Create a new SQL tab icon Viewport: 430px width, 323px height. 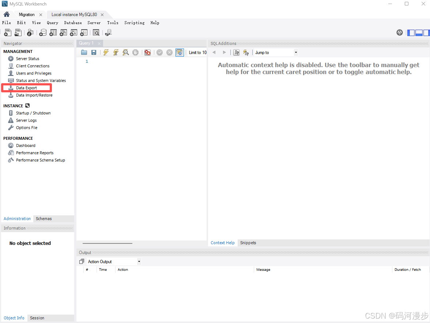8,32
